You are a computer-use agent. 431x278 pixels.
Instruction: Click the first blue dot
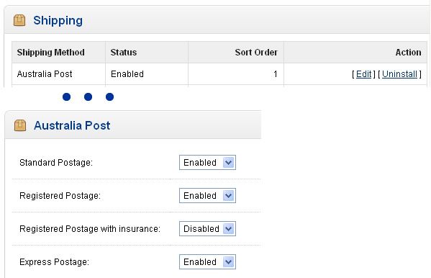point(66,97)
